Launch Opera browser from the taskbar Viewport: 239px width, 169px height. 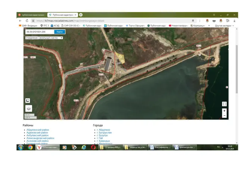coord(93,147)
